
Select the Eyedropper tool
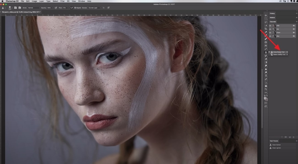click(x=266, y=32)
